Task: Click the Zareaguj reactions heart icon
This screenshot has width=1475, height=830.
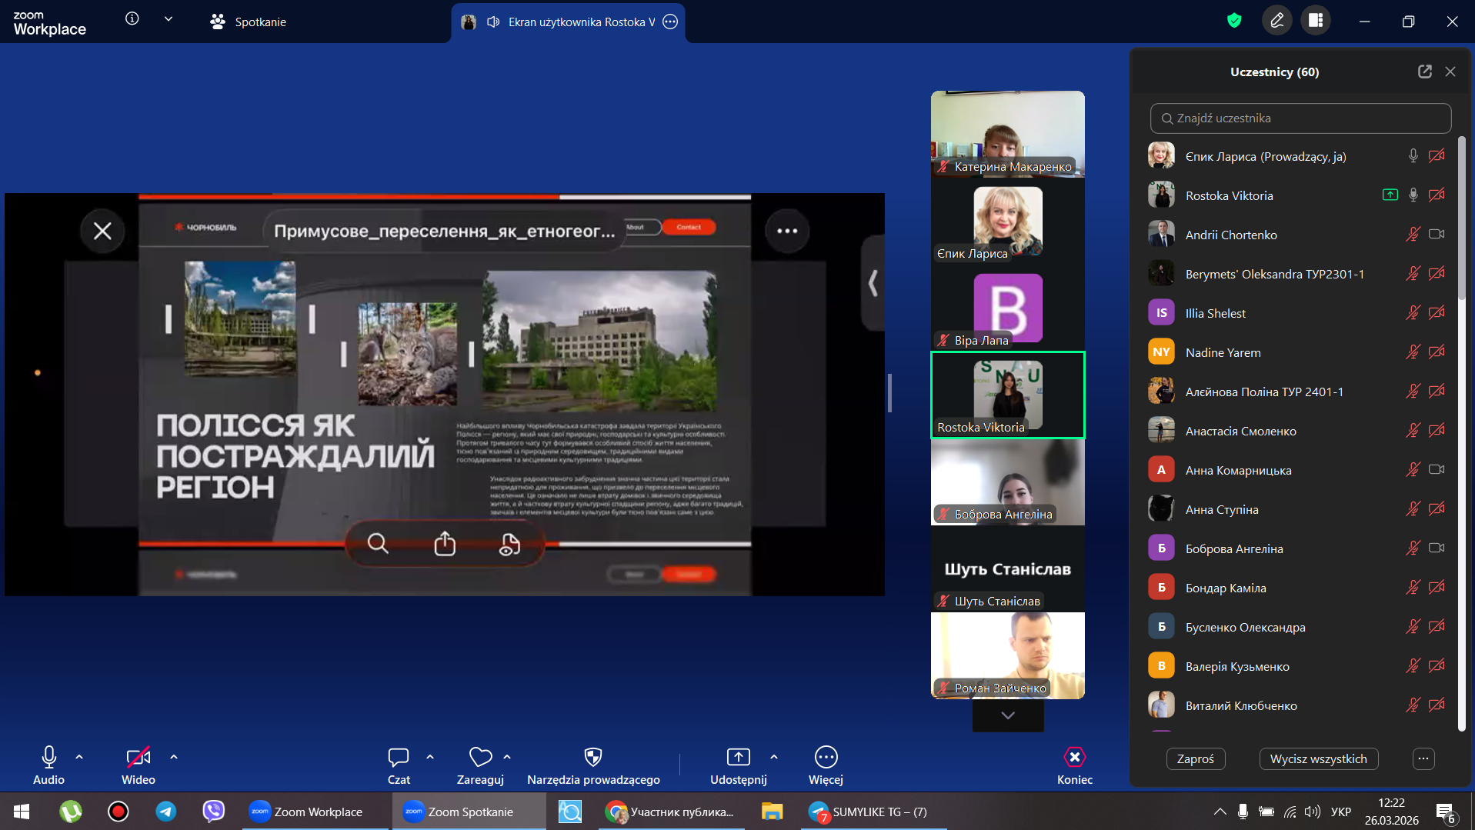Action: click(480, 758)
